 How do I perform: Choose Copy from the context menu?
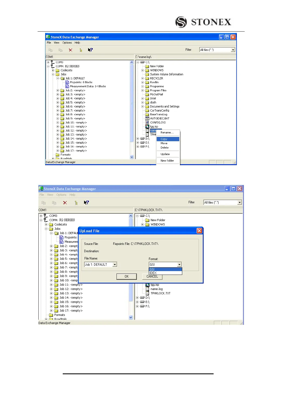(168, 139)
